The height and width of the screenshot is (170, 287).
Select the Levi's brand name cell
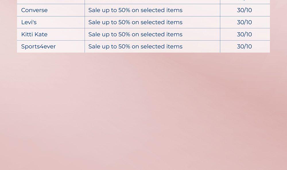coord(29,22)
